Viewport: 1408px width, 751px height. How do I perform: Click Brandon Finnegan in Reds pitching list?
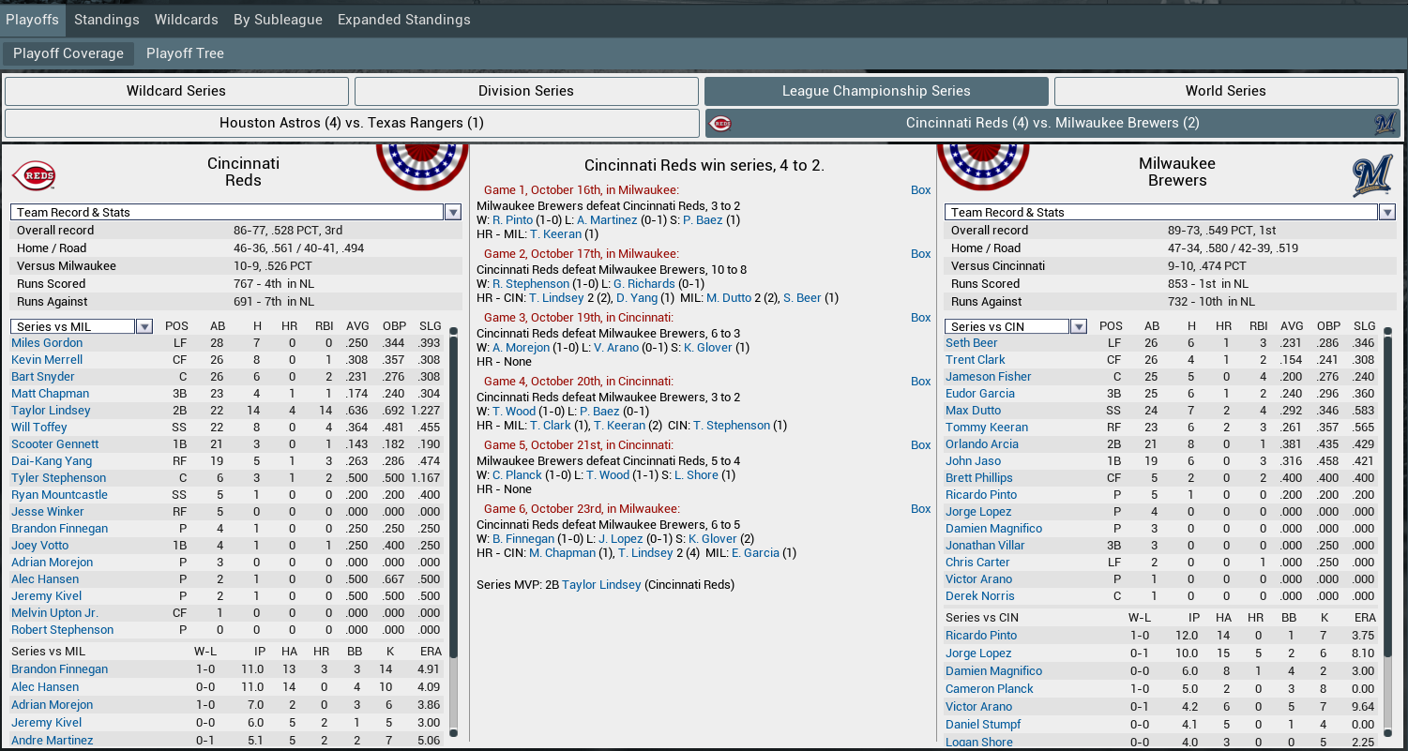(x=59, y=669)
